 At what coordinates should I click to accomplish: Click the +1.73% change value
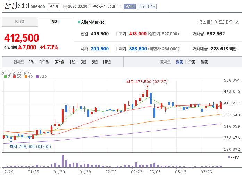(49, 47)
